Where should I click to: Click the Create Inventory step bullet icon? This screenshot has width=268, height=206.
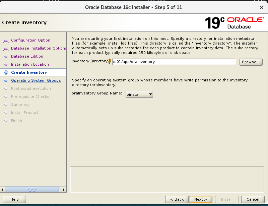(6, 72)
